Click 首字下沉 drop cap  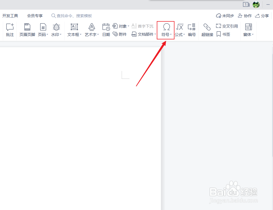click(142, 26)
